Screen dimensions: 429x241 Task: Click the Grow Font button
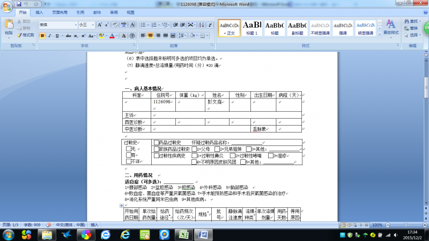pos(100,25)
